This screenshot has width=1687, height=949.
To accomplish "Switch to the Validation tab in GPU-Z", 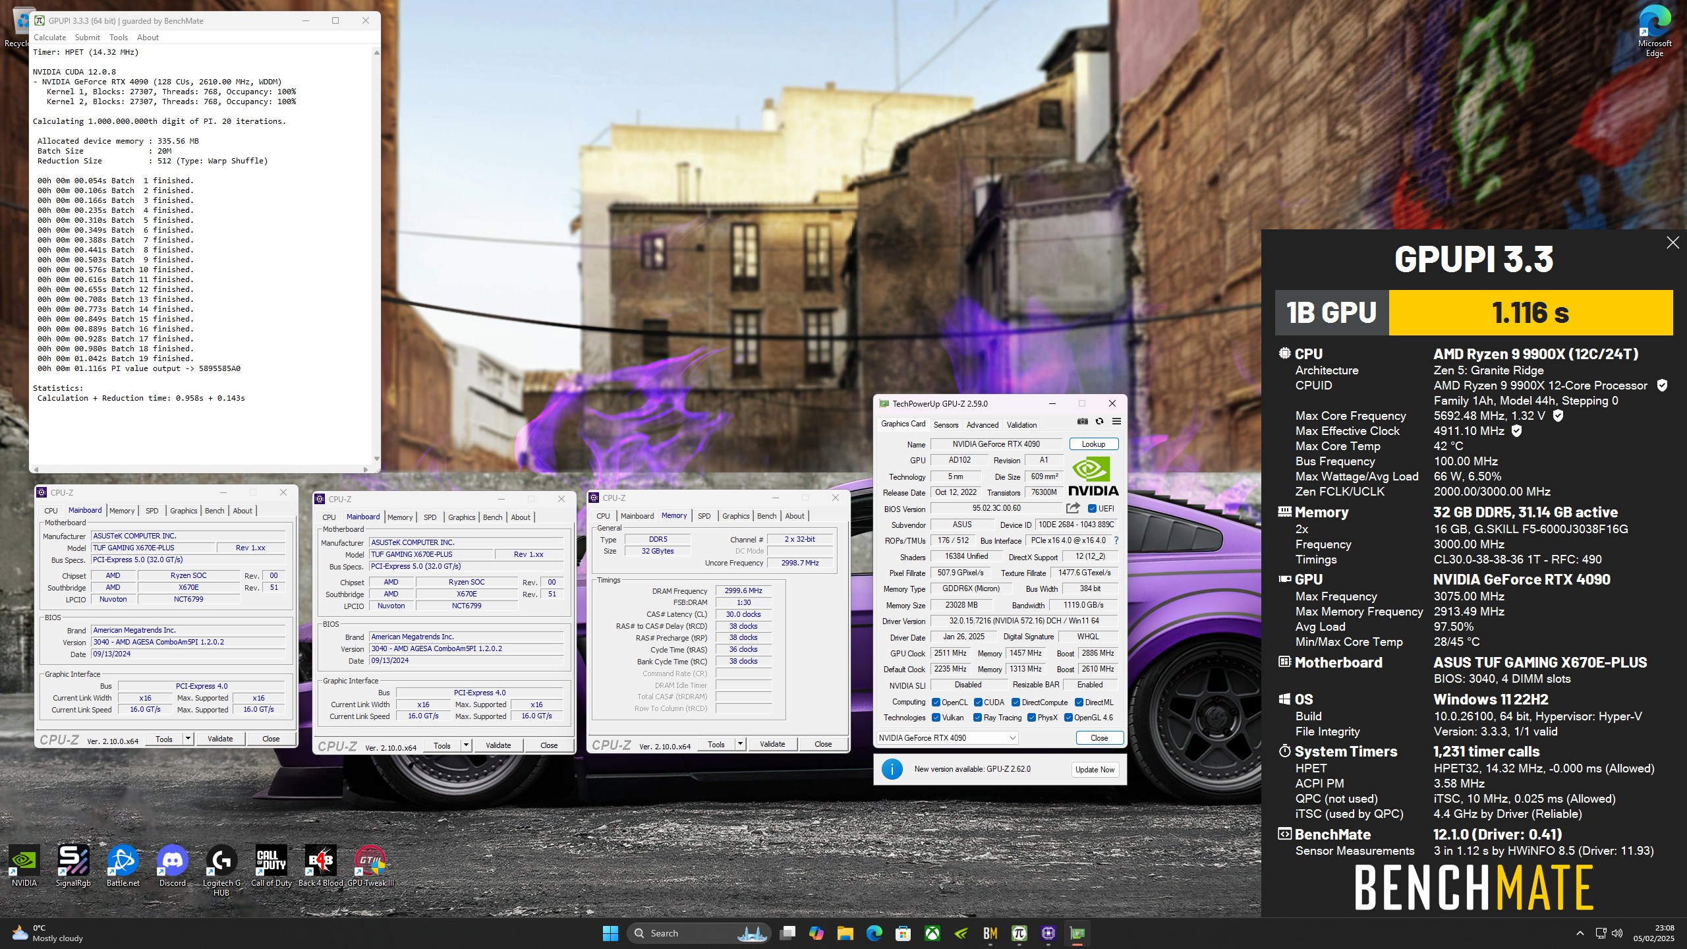I will (1021, 425).
